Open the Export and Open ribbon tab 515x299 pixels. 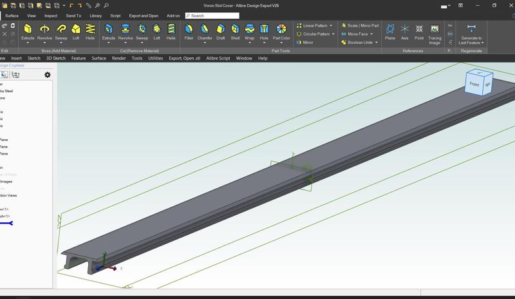point(144,16)
